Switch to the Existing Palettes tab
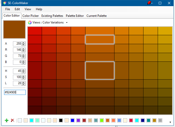 52,16
